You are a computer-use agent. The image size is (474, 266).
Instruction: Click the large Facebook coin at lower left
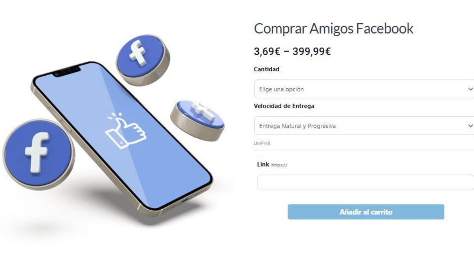click(x=38, y=154)
